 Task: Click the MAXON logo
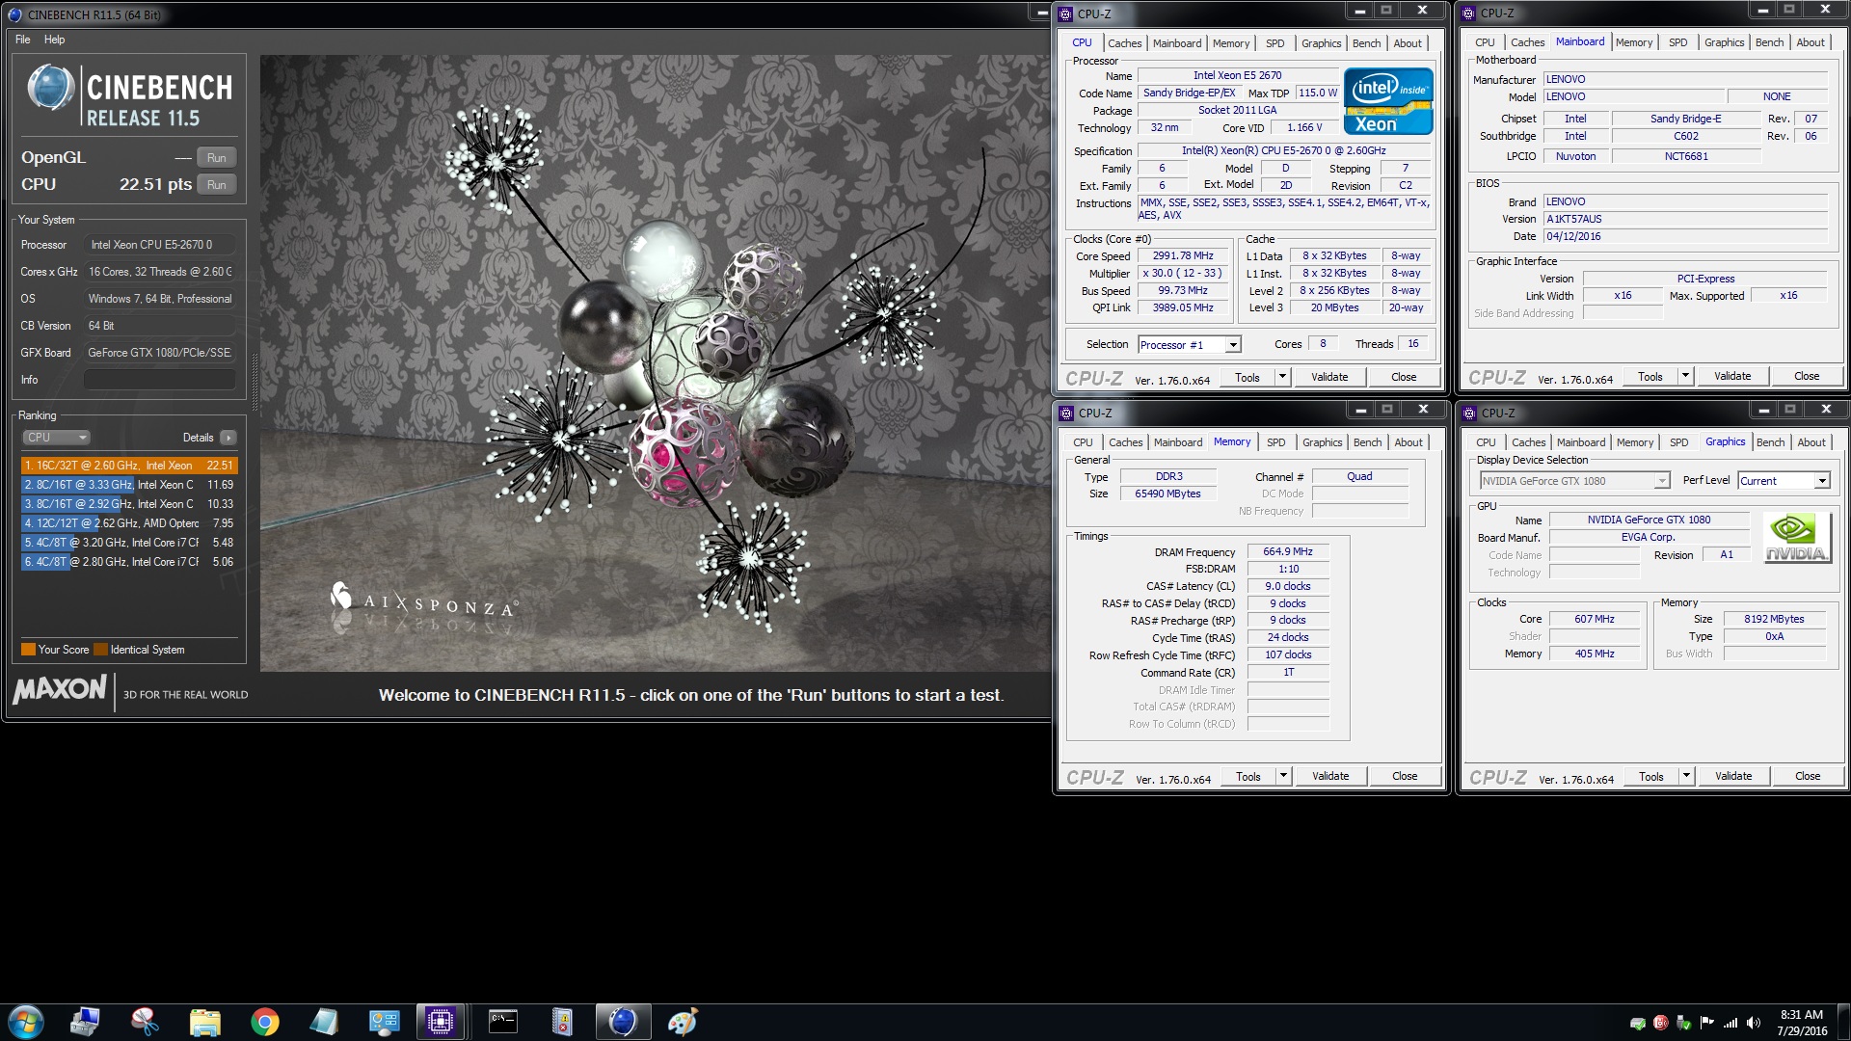[60, 689]
